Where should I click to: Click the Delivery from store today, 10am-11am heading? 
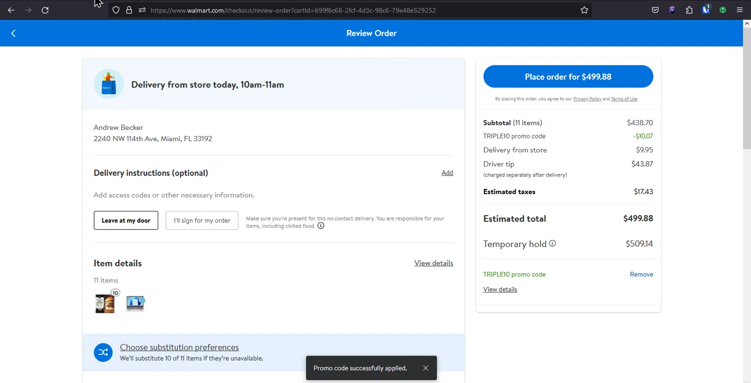207,84
